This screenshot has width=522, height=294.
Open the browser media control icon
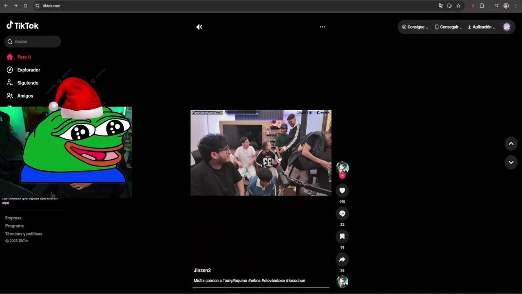496,6
